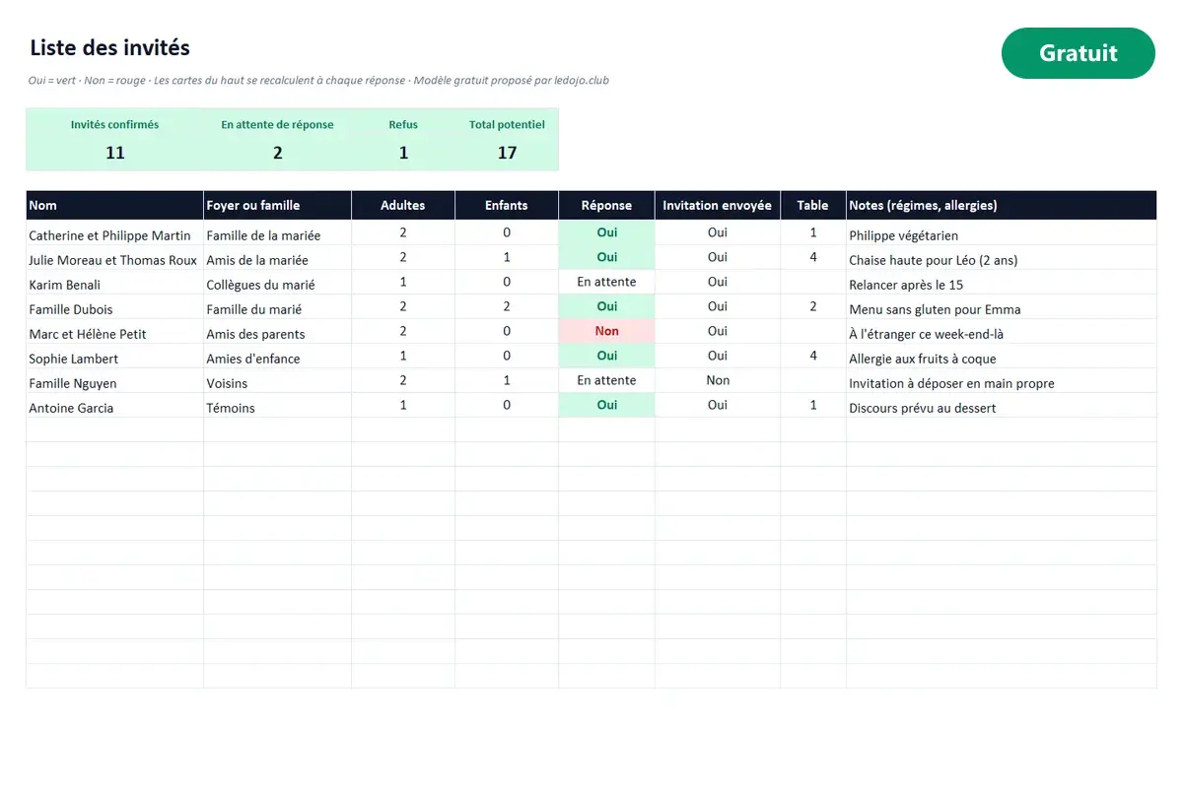
Task: Select the Enfants column header
Action: (x=507, y=205)
